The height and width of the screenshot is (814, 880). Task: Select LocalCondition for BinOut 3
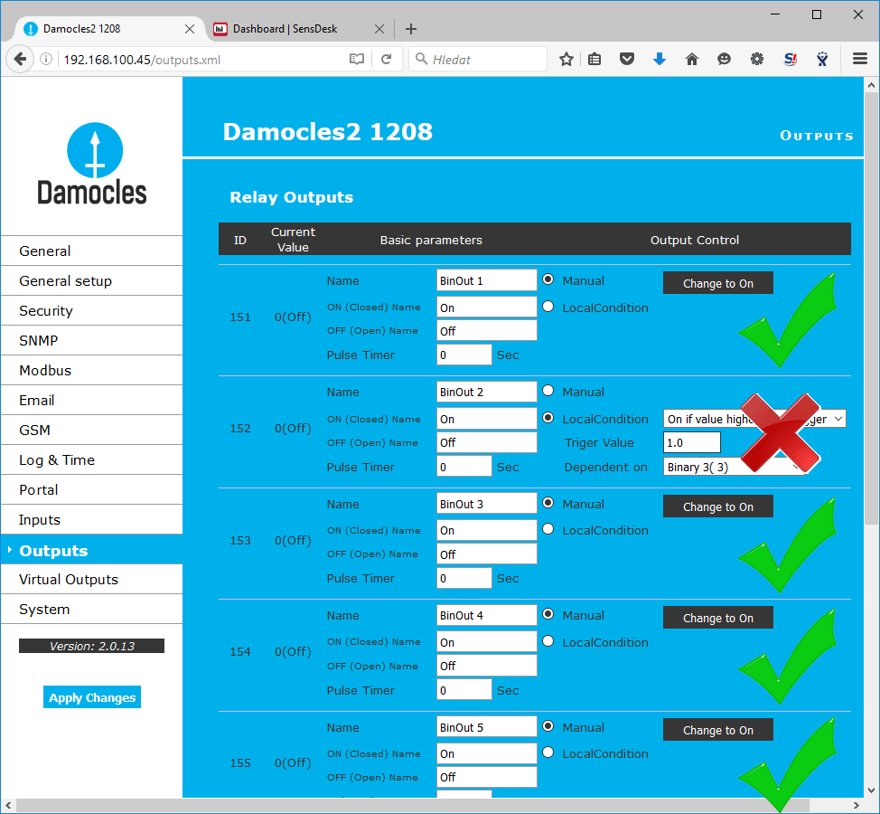point(548,529)
